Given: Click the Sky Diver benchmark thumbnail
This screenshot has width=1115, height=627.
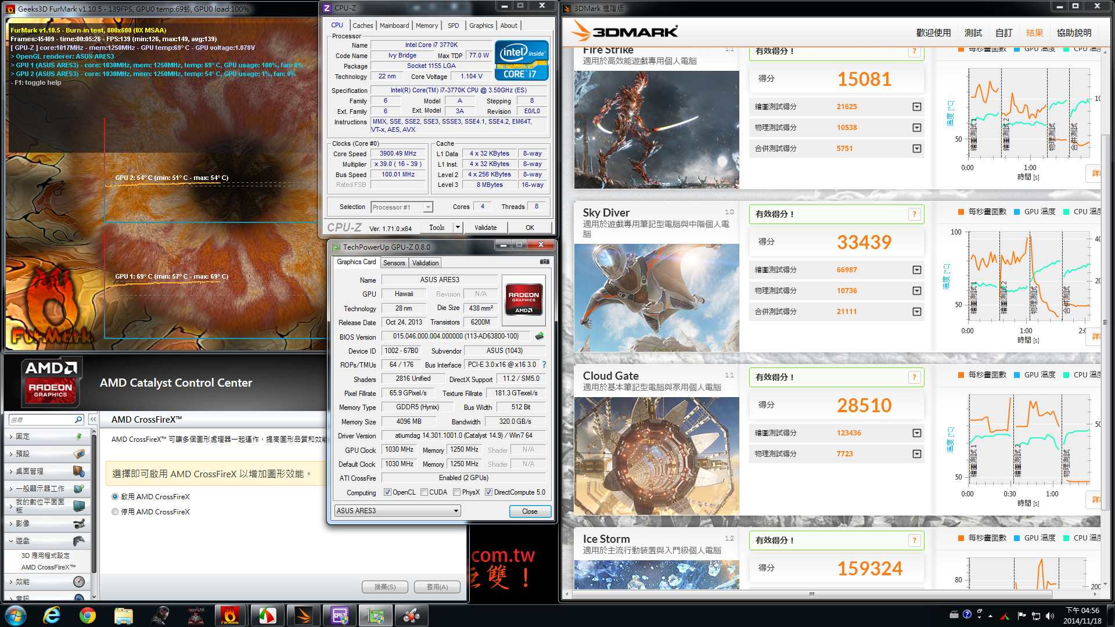Looking at the screenshot, I should tap(656, 297).
